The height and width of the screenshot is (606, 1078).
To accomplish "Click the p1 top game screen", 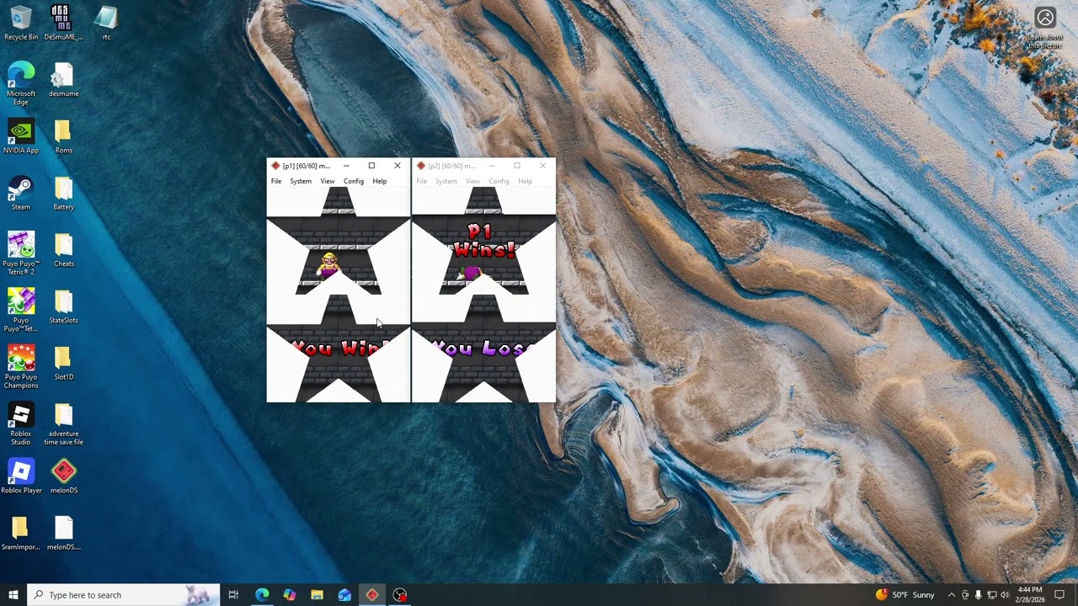I will point(339,242).
